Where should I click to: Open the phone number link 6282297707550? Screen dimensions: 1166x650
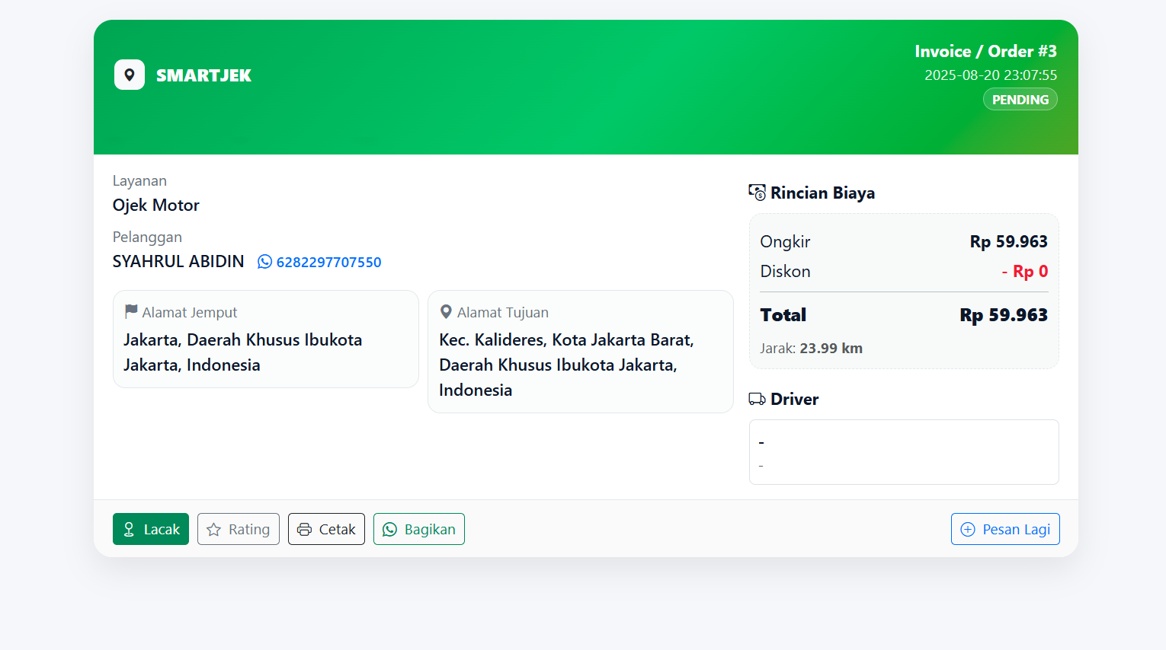[328, 262]
